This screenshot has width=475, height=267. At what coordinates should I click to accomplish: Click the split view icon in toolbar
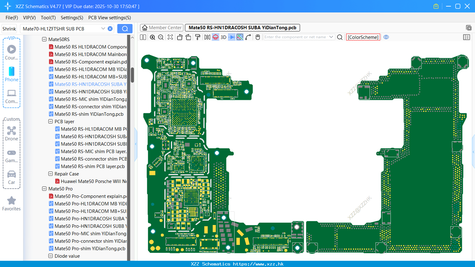tap(143, 37)
